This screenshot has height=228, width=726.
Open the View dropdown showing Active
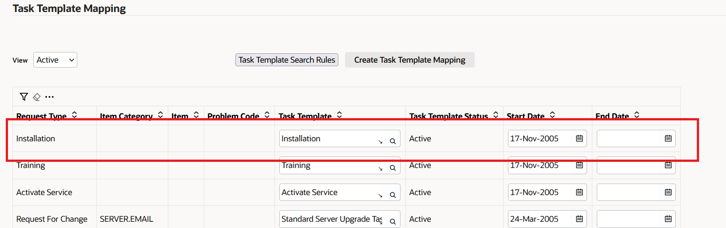coord(55,60)
